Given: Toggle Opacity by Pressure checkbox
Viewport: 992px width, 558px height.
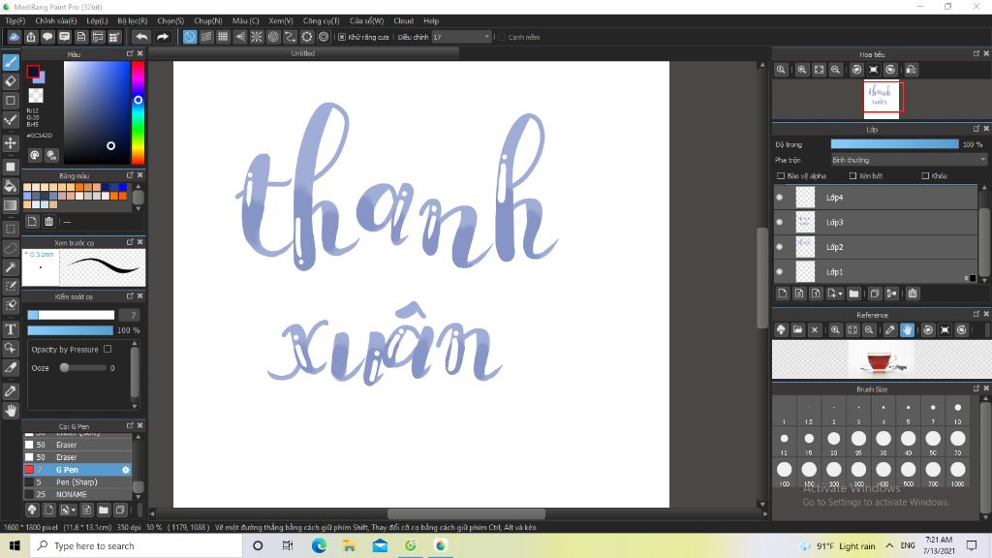Looking at the screenshot, I should pyautogui.click(x=108, y=349).
